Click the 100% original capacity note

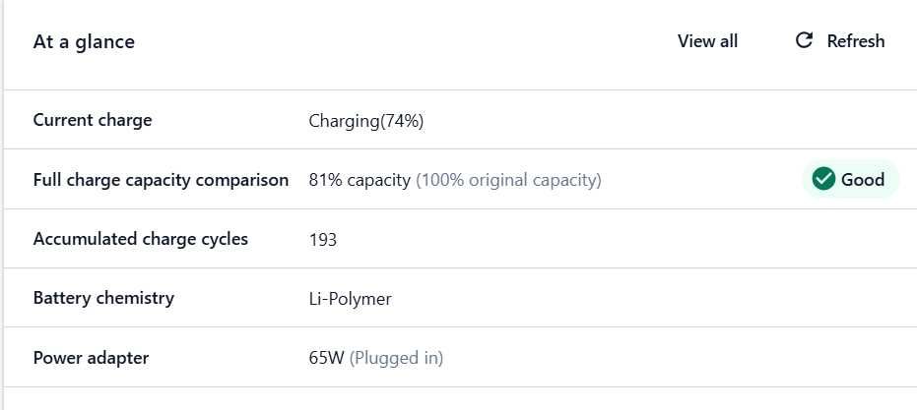click(x=508, y=180)
